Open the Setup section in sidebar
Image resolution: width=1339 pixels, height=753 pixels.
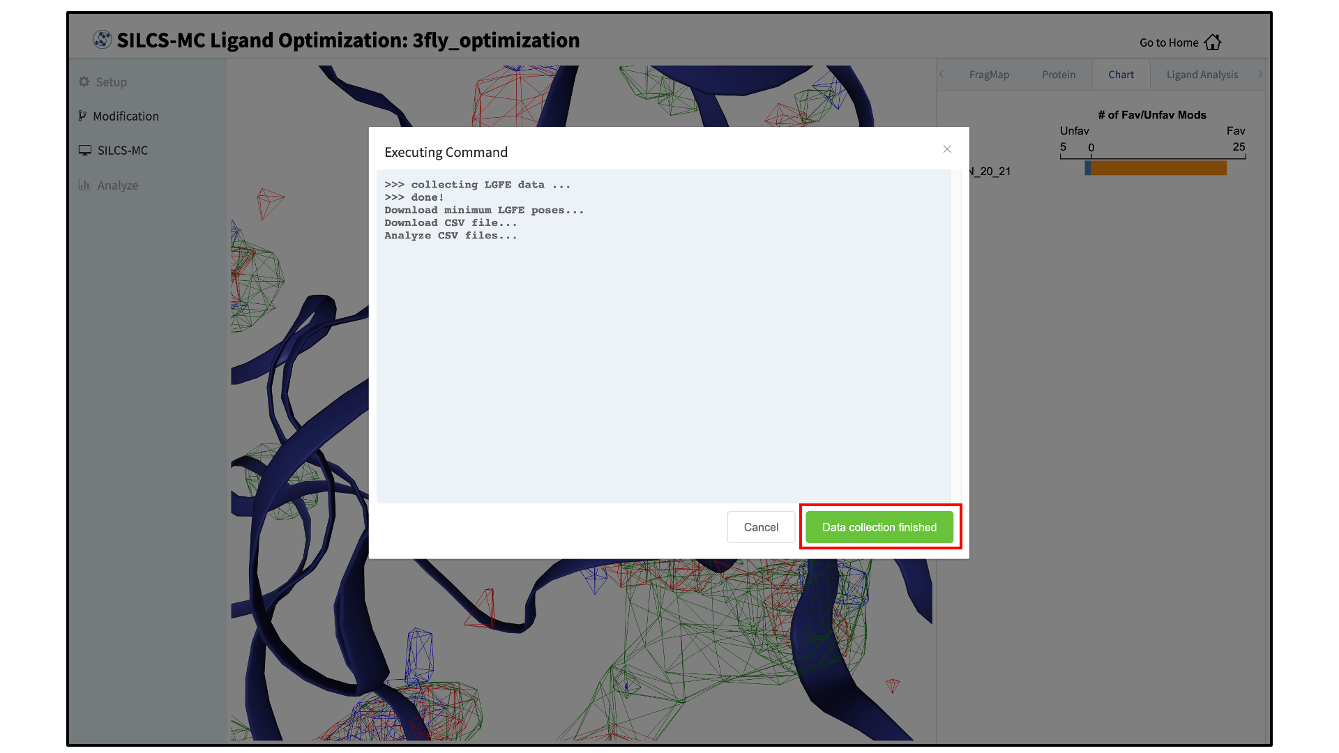103,82
